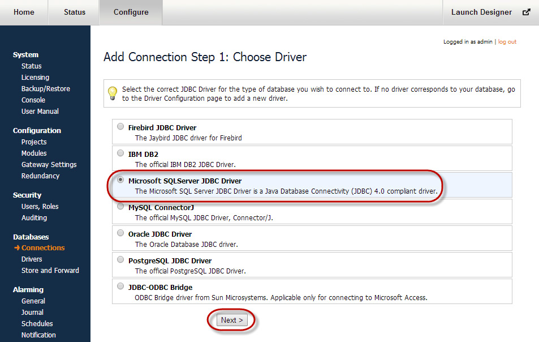Click the 'IBM DB2' driver label

click(x=143, y=155)
